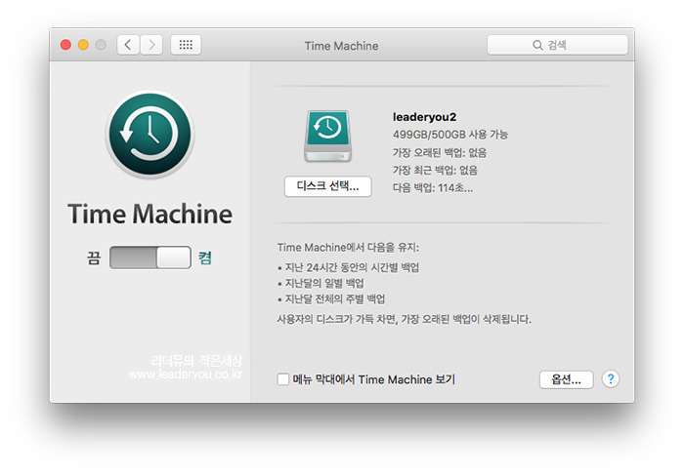Close the window with red button
This screenshot has width=684, height=473.
tap(65, 45)
